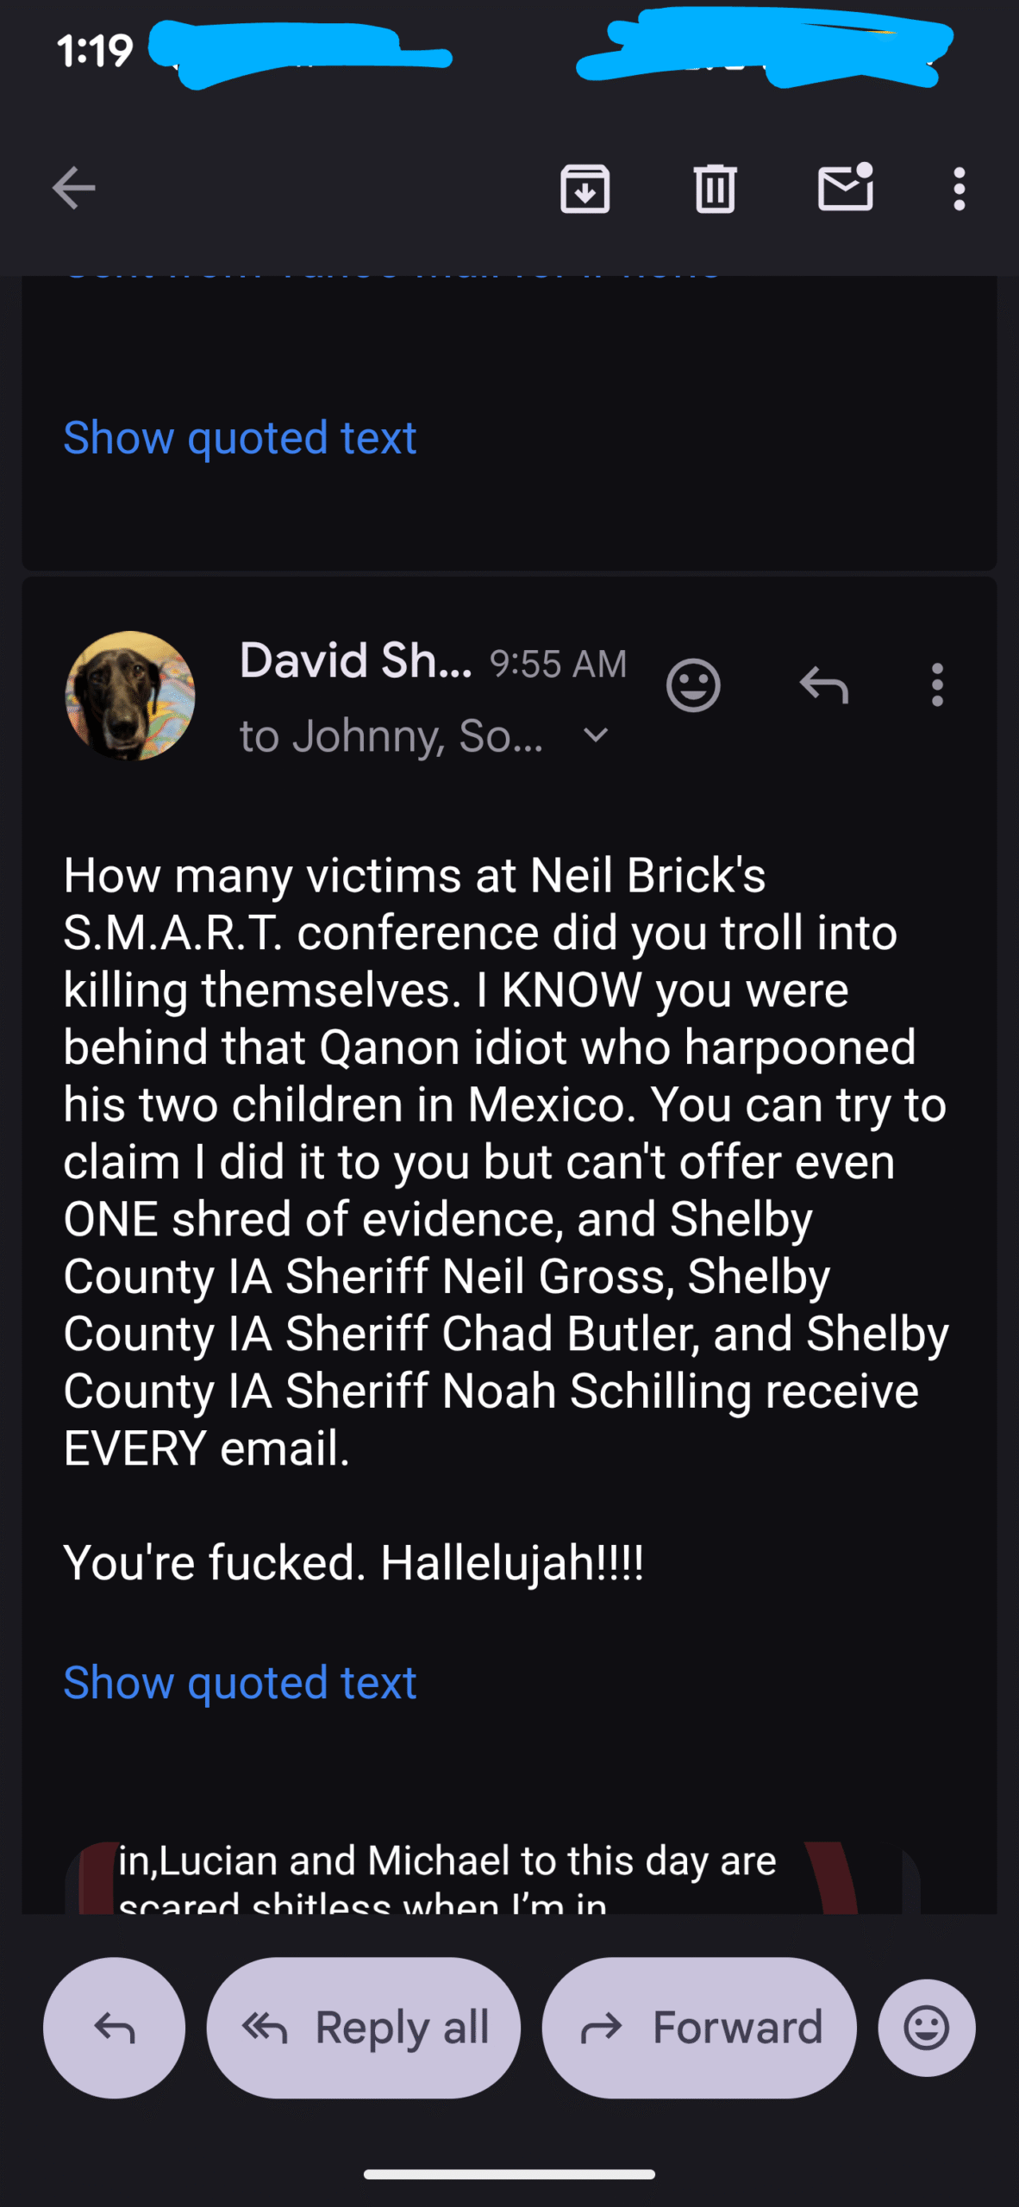This screenshot has height=2207, width=1019.
Task: Reply to David's message with arrow icon
Action: 824,685
